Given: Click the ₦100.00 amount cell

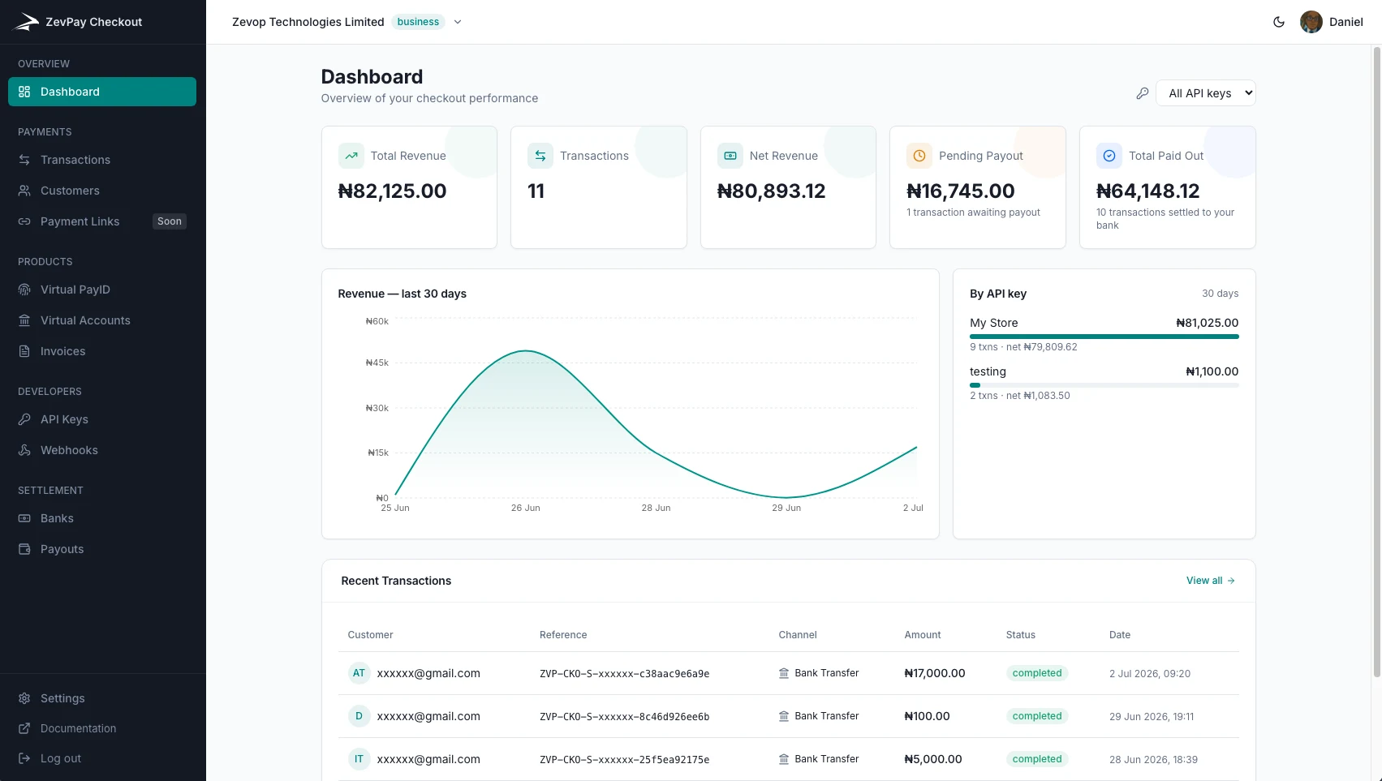Looking at the screenshot, I should click(927, 716).
